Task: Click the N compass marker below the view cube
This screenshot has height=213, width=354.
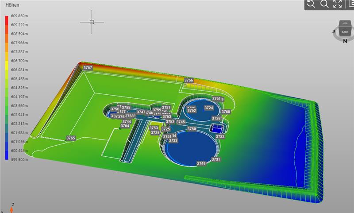Action: (x=345, y=41)
